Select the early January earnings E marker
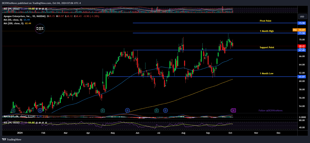Viewport: 310px width, 143px height. coord(13,110)
